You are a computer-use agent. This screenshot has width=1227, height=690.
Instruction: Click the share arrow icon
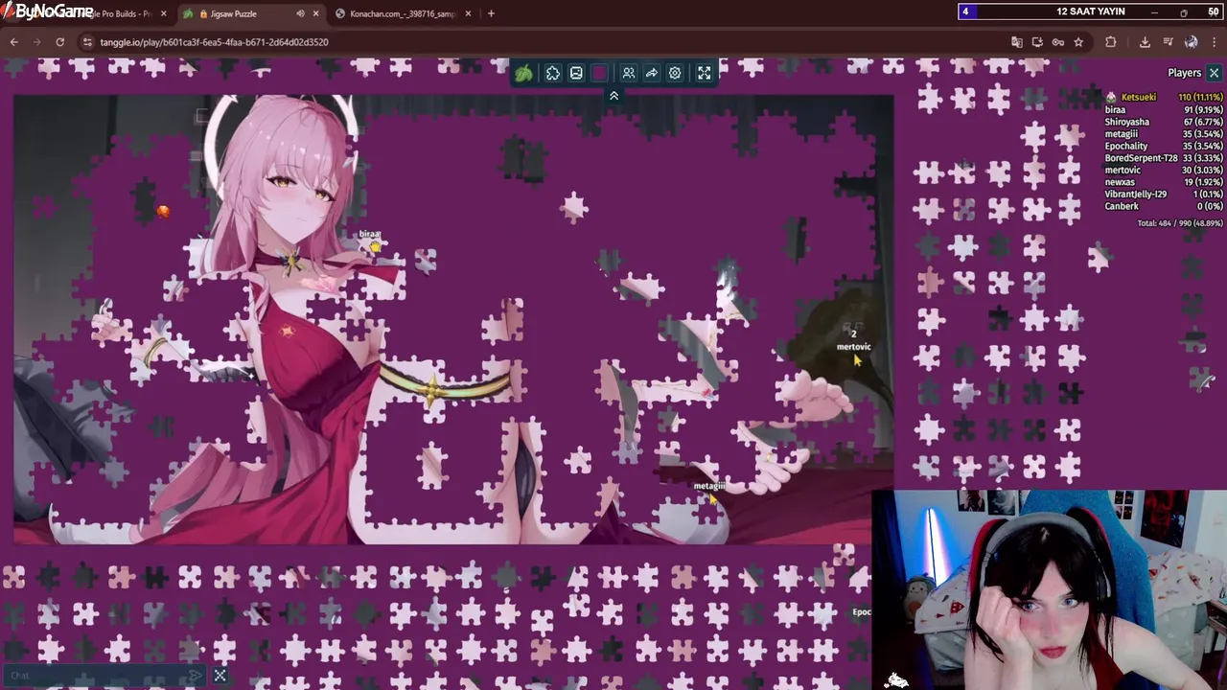point(652,73)
